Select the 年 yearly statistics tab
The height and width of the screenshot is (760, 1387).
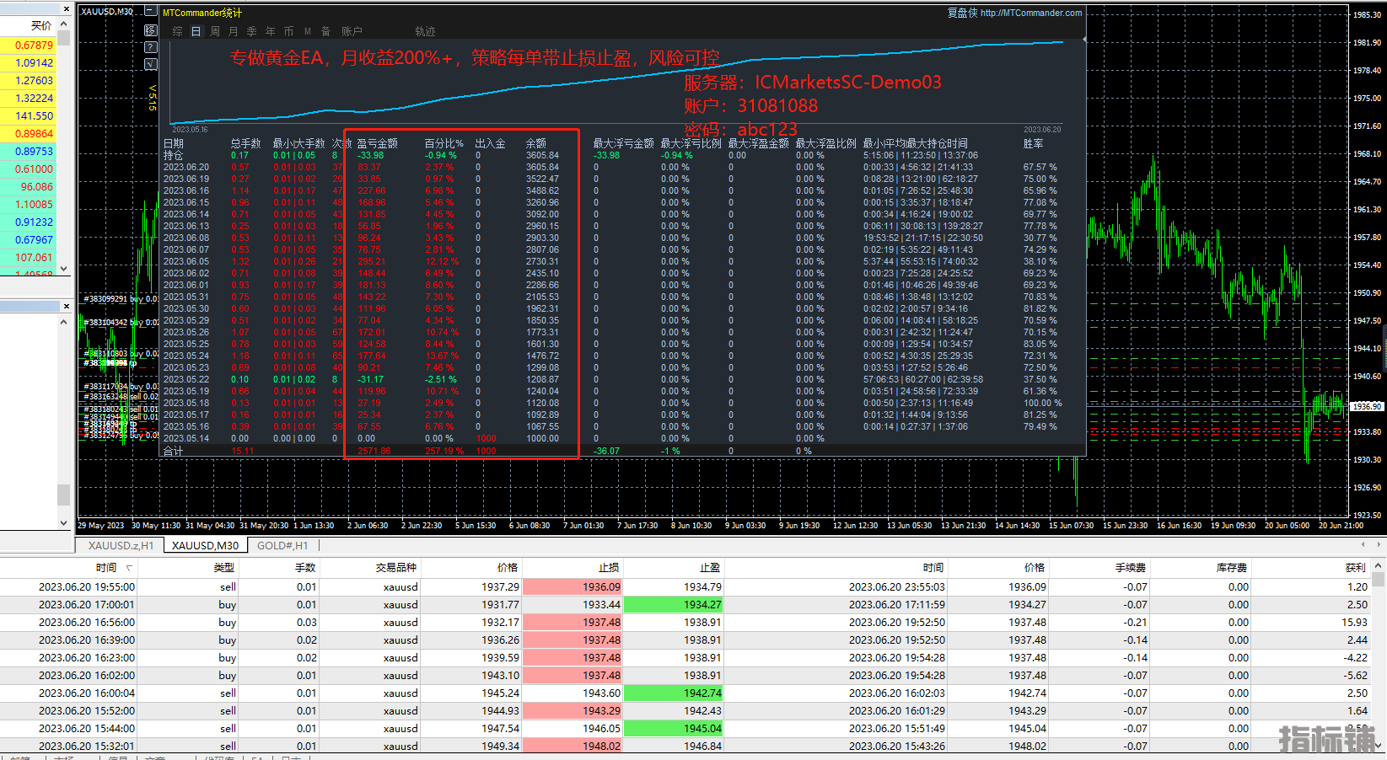click(x=270, y=31)
